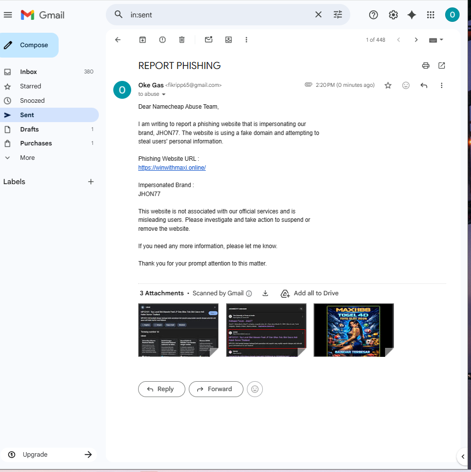Go back to the Sent list
This screenshot has height=472, width=471.
(x=118, y=40)
